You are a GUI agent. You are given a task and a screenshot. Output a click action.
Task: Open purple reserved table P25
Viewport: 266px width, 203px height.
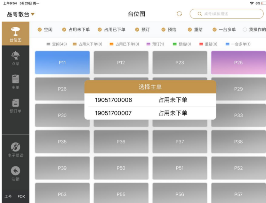238,63
